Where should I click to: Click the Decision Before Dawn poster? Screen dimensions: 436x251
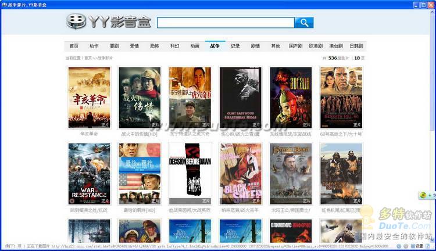pos(190,173)
